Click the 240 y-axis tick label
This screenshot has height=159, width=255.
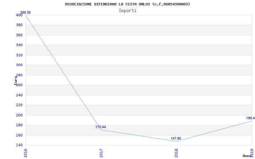(19, 95)
